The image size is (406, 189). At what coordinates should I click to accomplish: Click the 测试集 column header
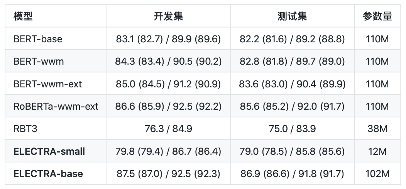[292, 17]
